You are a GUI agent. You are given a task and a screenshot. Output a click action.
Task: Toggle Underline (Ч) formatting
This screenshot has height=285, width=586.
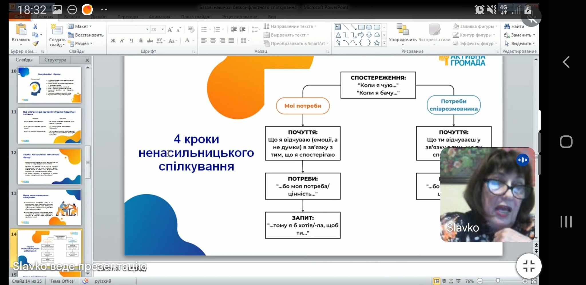point(131,41)
